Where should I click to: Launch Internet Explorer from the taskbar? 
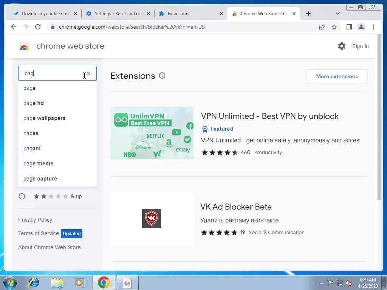pos(34,282)
